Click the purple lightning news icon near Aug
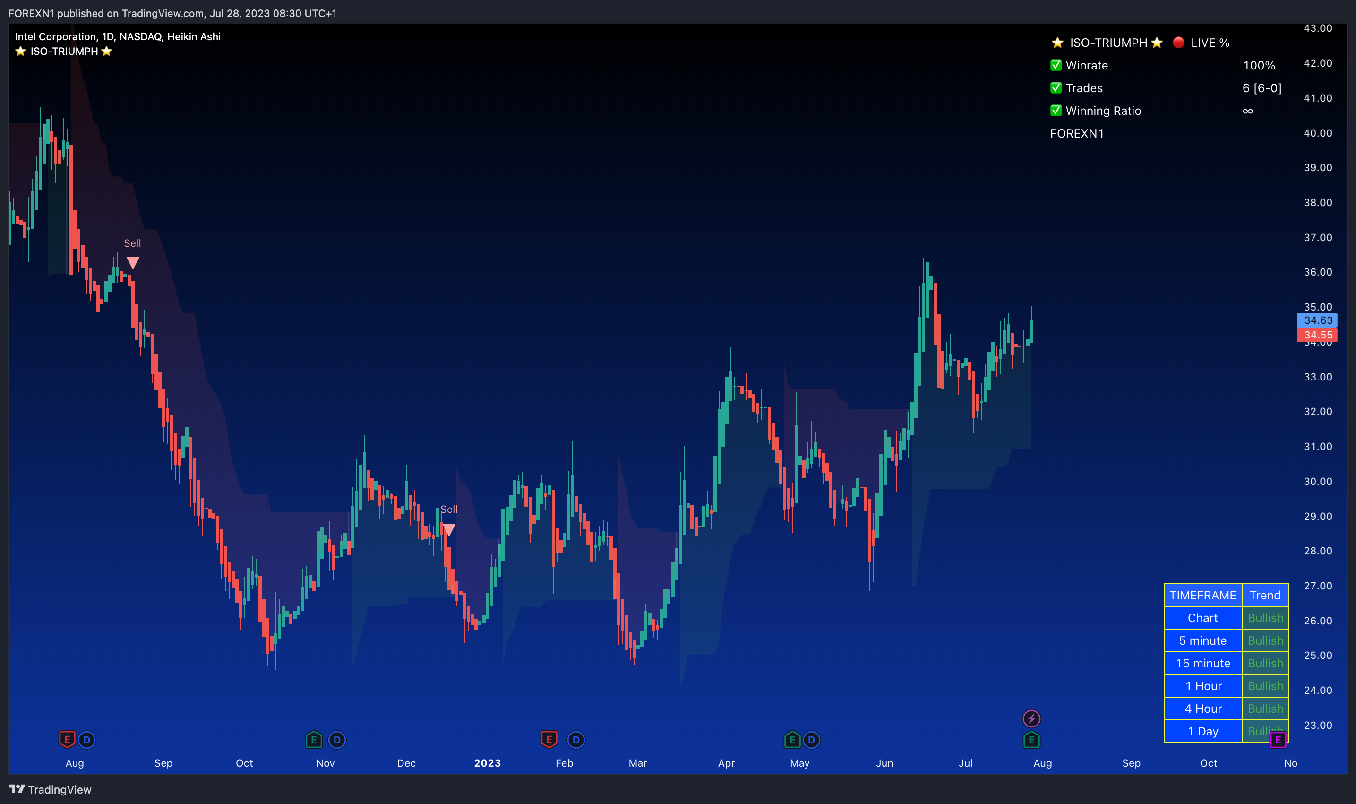Image resolution: width=1356 pixels, height=804 pixels. [1031, 719]
